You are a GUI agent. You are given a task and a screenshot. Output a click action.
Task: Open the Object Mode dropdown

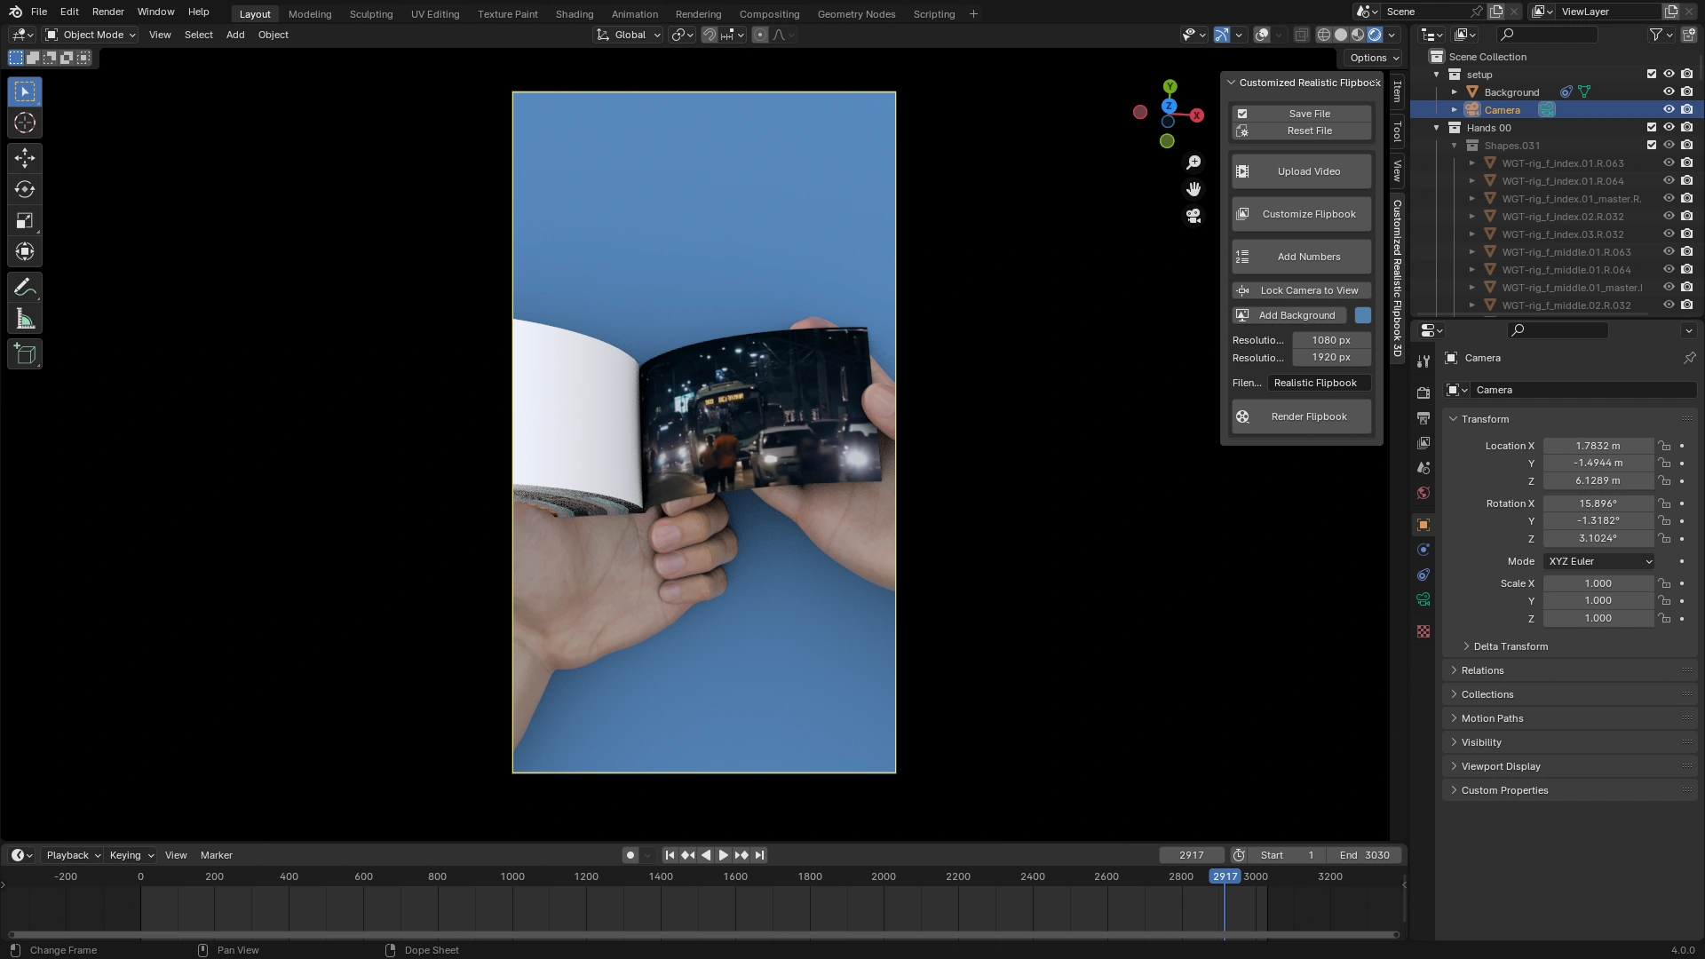[x=91, y=35]
